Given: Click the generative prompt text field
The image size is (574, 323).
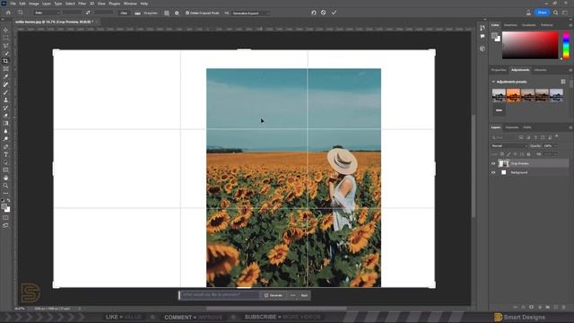Looking at the screenshot, I should coord(221,295).
